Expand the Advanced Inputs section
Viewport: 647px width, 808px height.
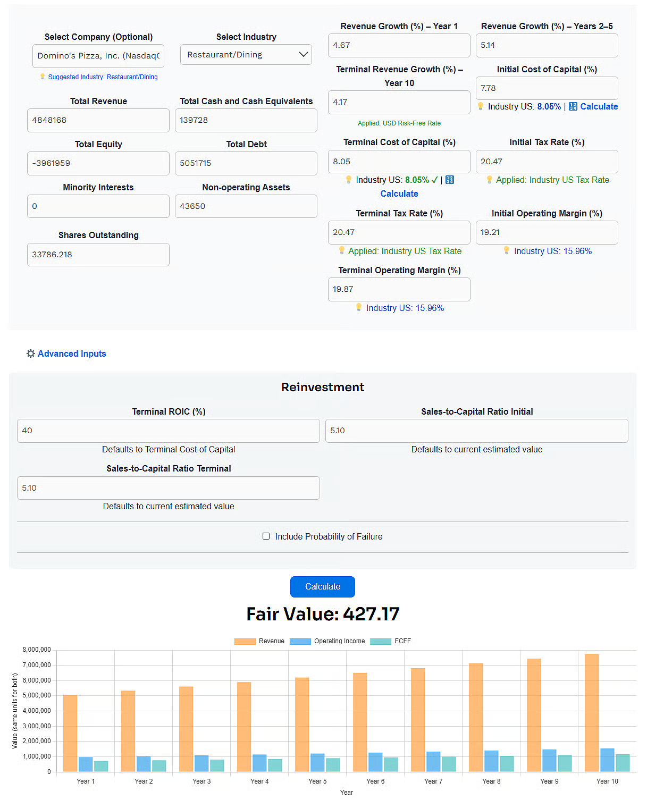coord(72,353)
